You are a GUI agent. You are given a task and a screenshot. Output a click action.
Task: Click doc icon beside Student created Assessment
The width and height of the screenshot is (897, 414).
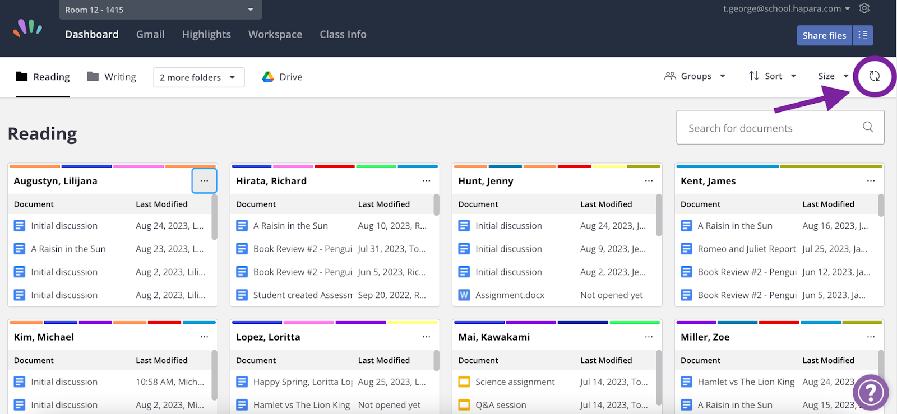242,295
